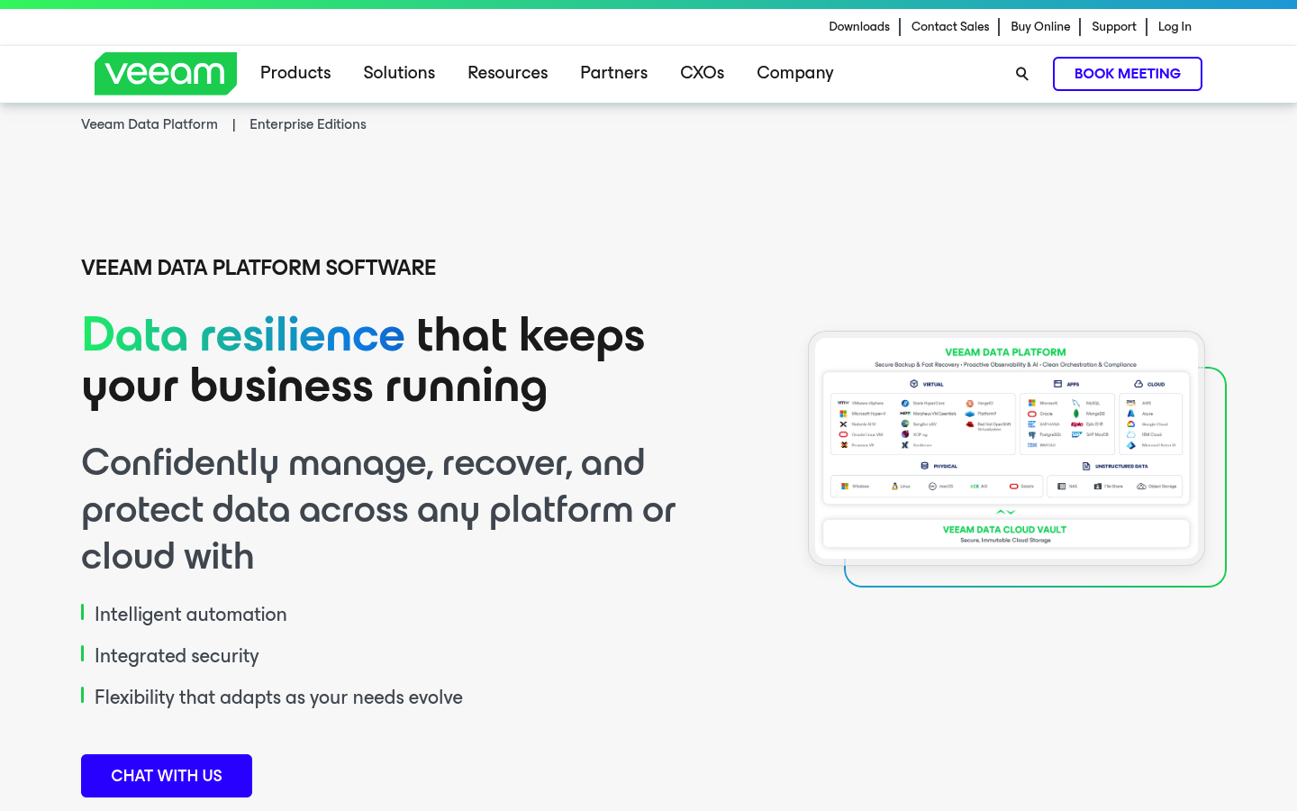The height and width of the screenshot is (811, 1297).
Task: Click the Apps section icon in diagram
Action: click(x=1057, y=384)
